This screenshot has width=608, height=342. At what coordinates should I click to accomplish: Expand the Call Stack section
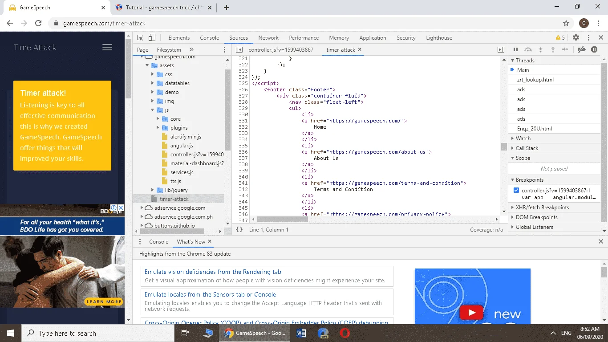click(512, 148)
